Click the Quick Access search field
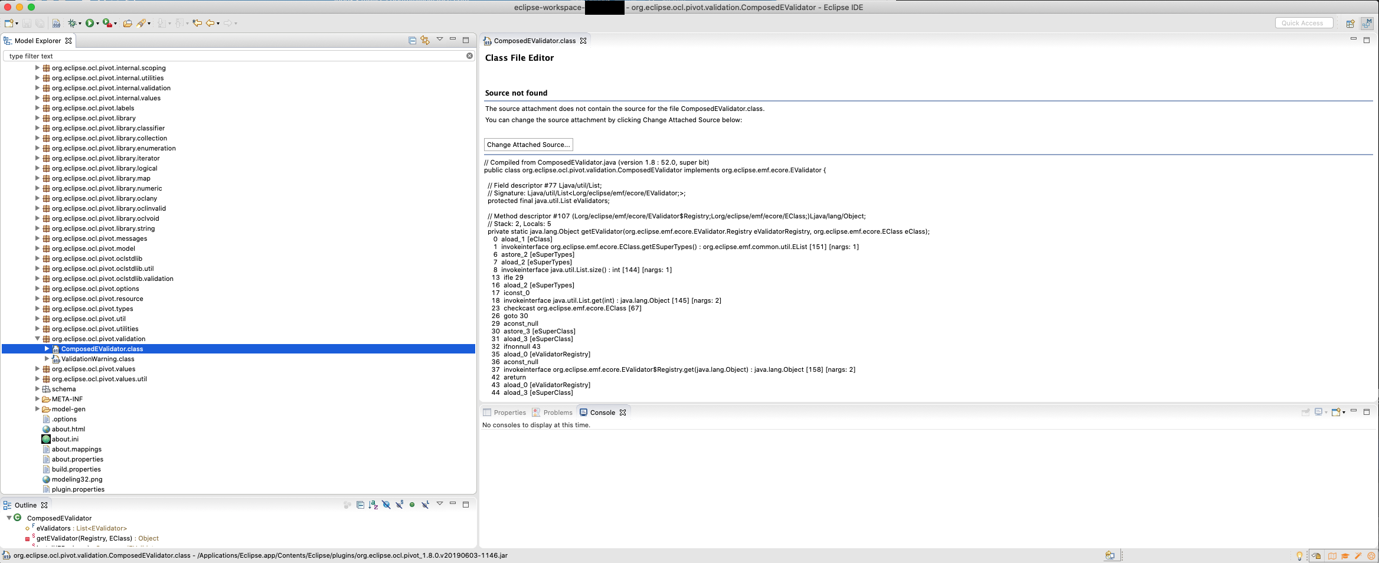Screen dimensions: 1379x563 point(1303,23)
